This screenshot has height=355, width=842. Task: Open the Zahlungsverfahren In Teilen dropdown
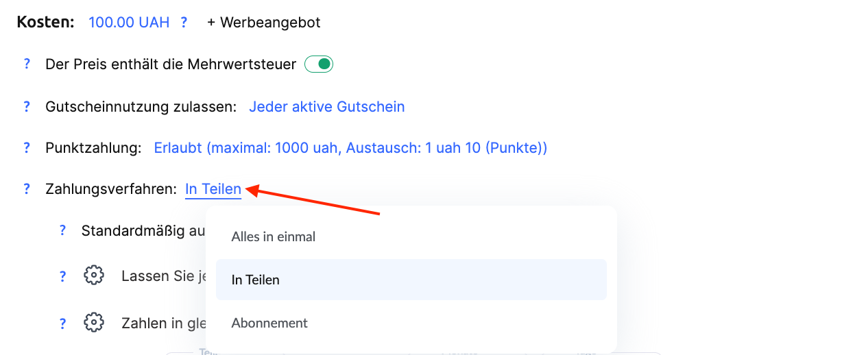(x=213, y=189)
